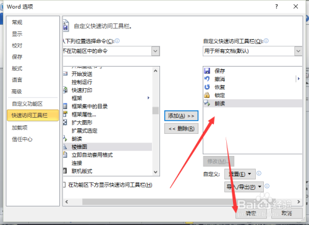Viewport: 309px width, 225px height.
Task: Select 开始发送 text in command list
Action: point(82,74)
